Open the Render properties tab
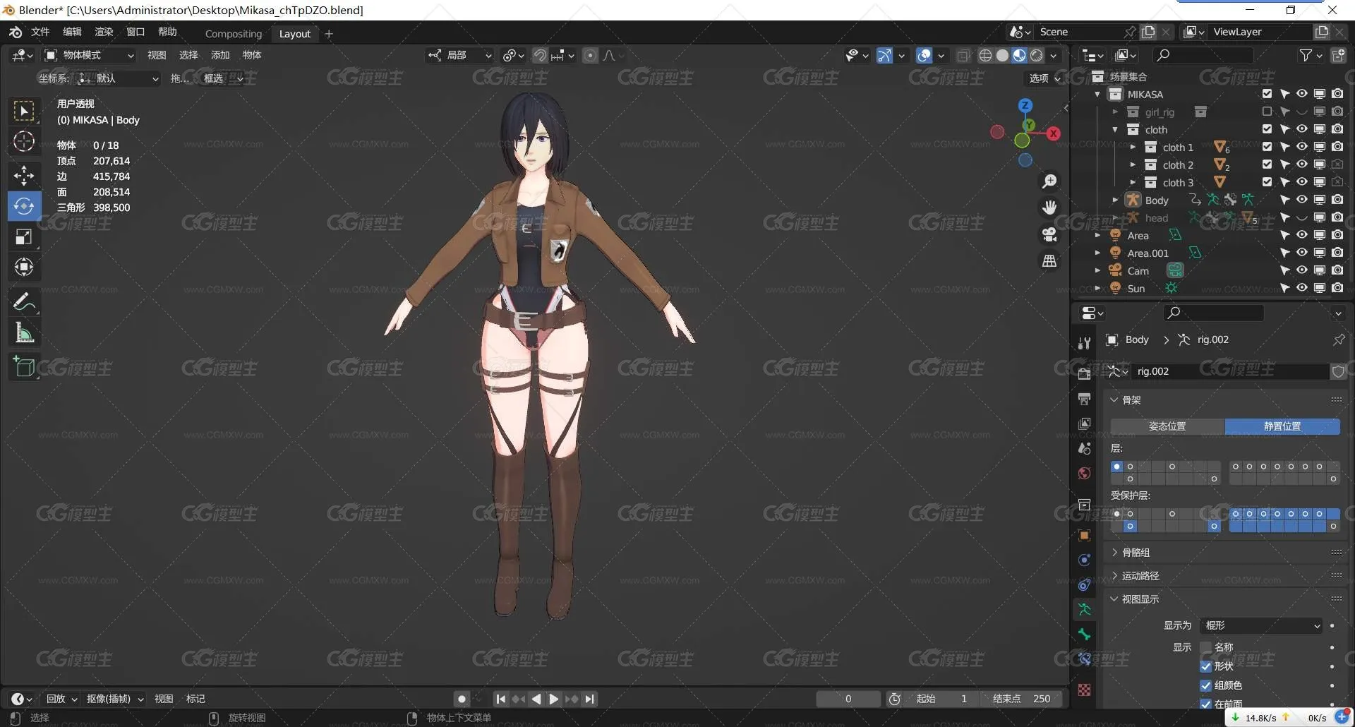This screenshot has width=1355, height=727. coord(1085,373)
